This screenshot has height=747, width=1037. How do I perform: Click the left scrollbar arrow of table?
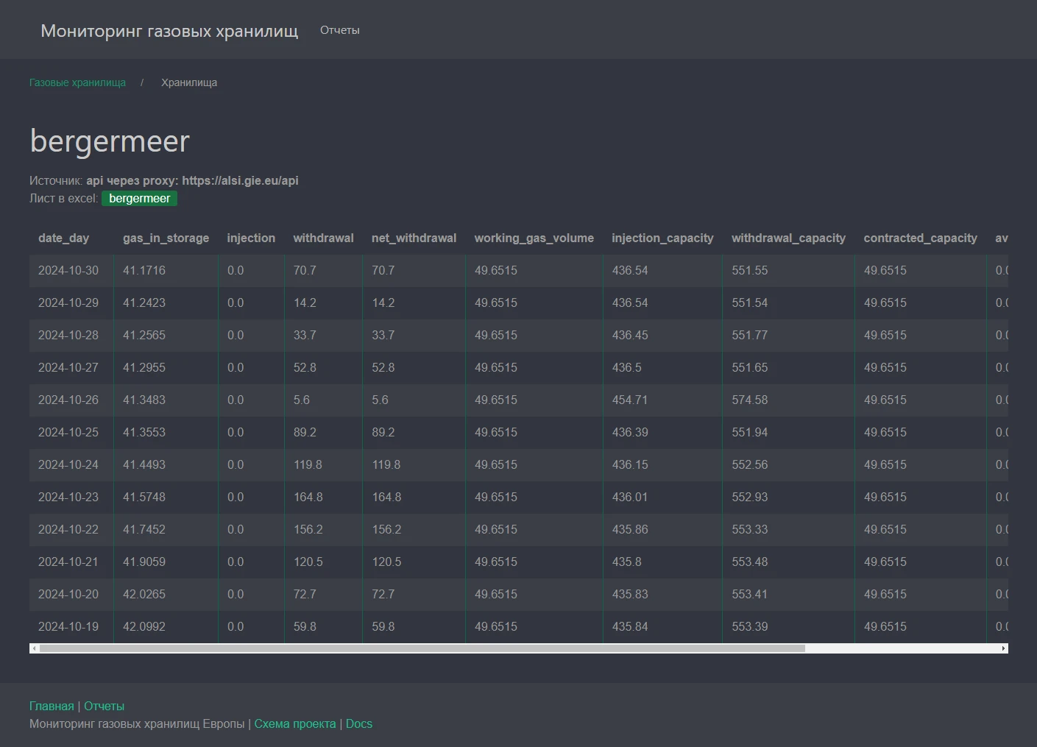point(33,648)
